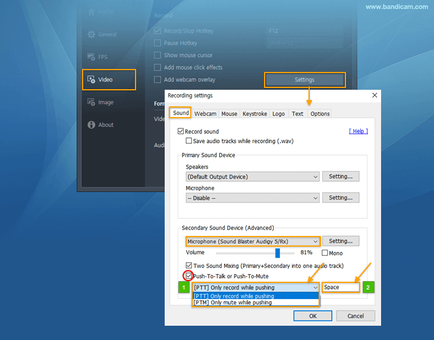
Task: Toggle Push-To-Talk or Push-To-Mute checkbox
Action: [x=189, y=276]
